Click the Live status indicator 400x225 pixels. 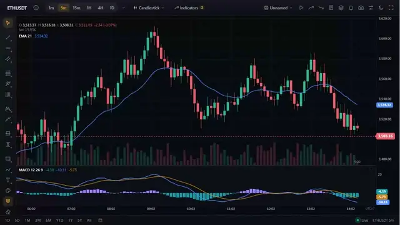click(362, 220)
